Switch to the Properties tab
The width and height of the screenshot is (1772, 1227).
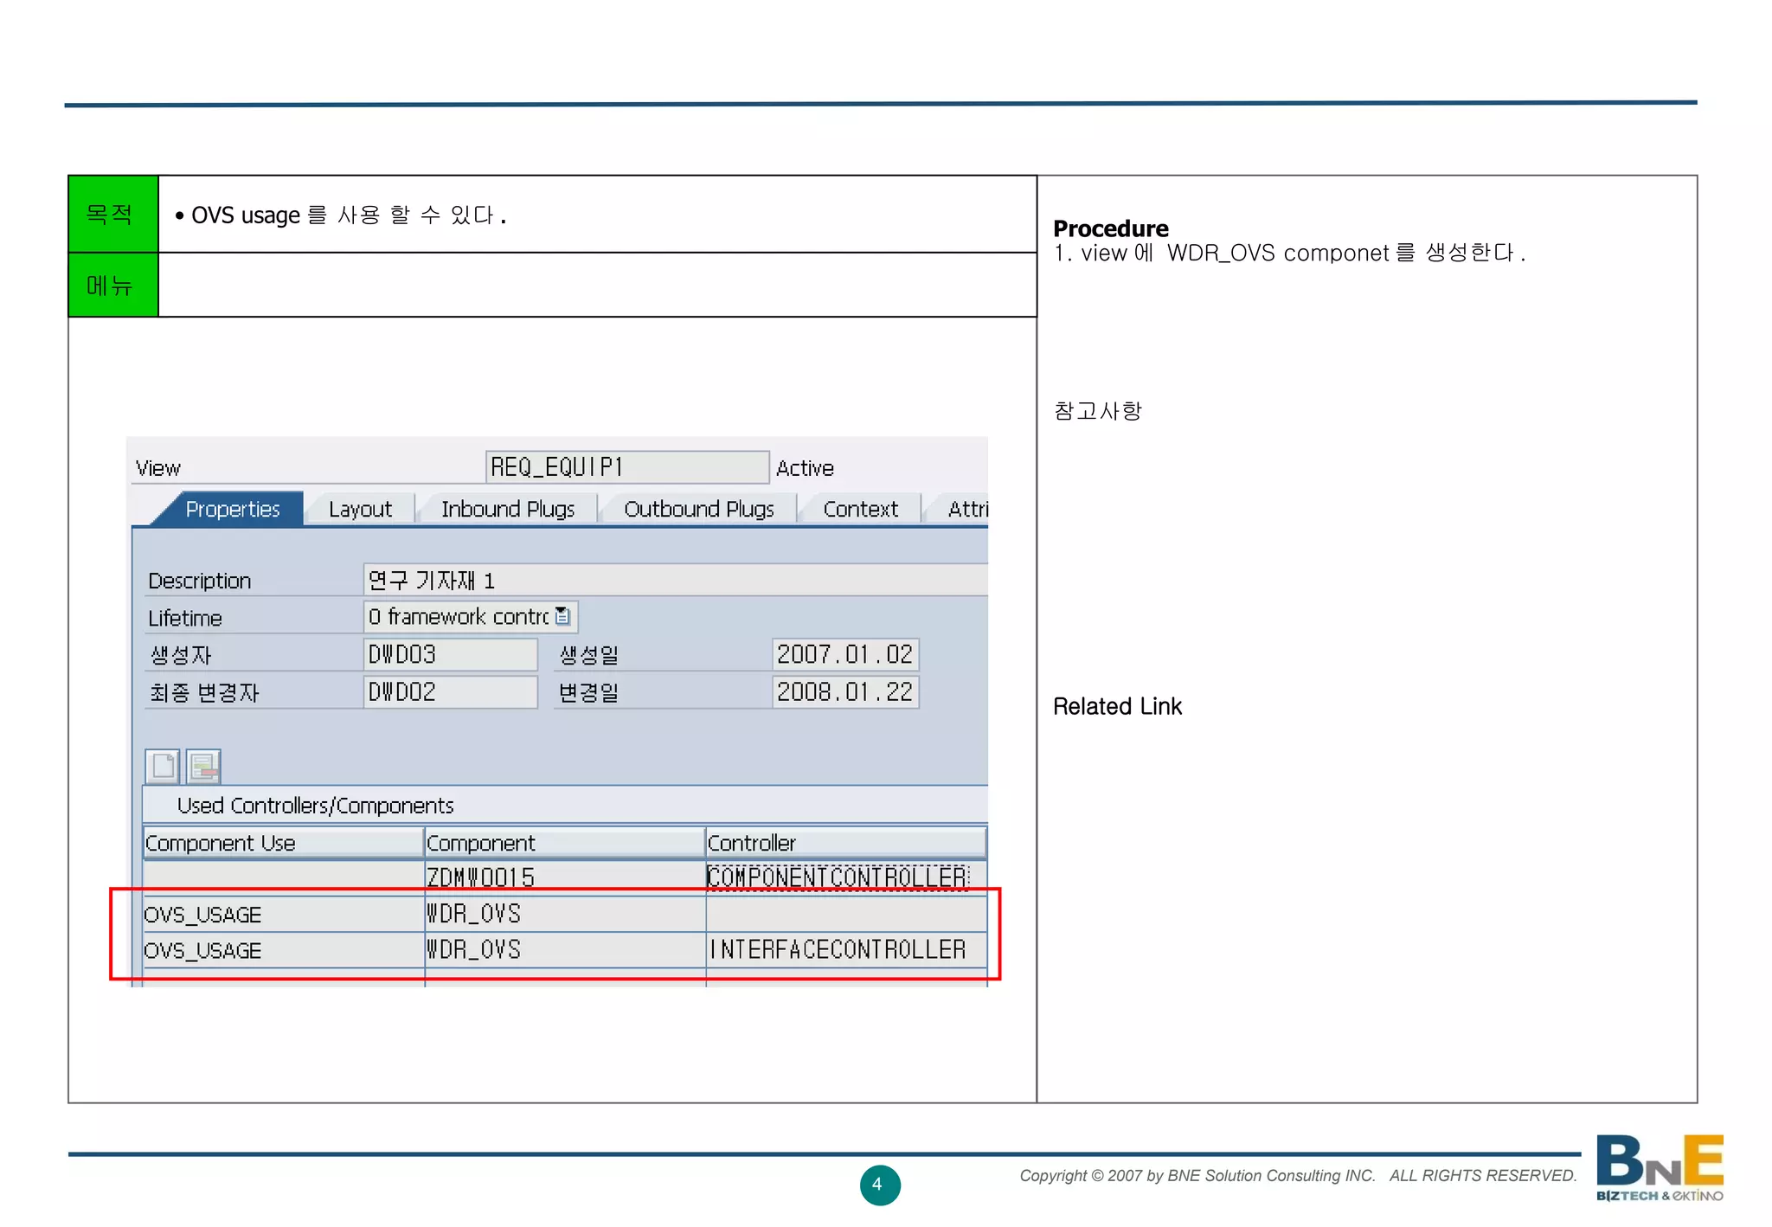click(x=232, y=509)
